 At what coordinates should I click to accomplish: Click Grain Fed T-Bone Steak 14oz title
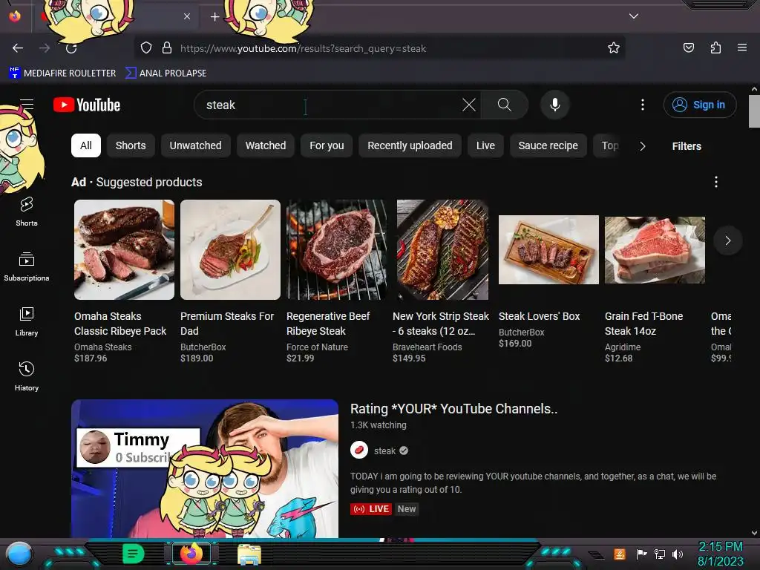tap(643, 324)
